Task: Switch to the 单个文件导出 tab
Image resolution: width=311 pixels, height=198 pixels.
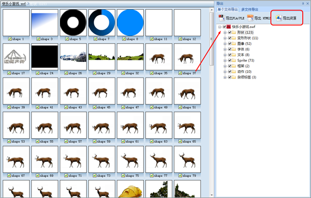Action: 228,9
